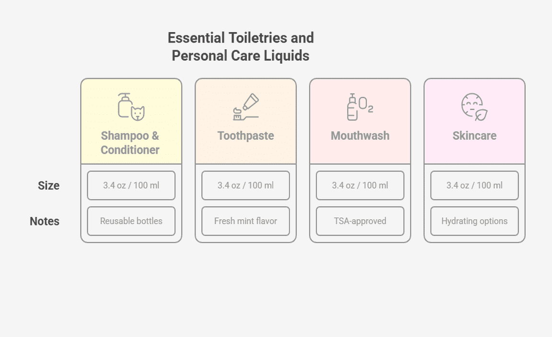Click the Hydrating options note box
The width and height of the screenshot is (552, 337).
pos(474,221)
